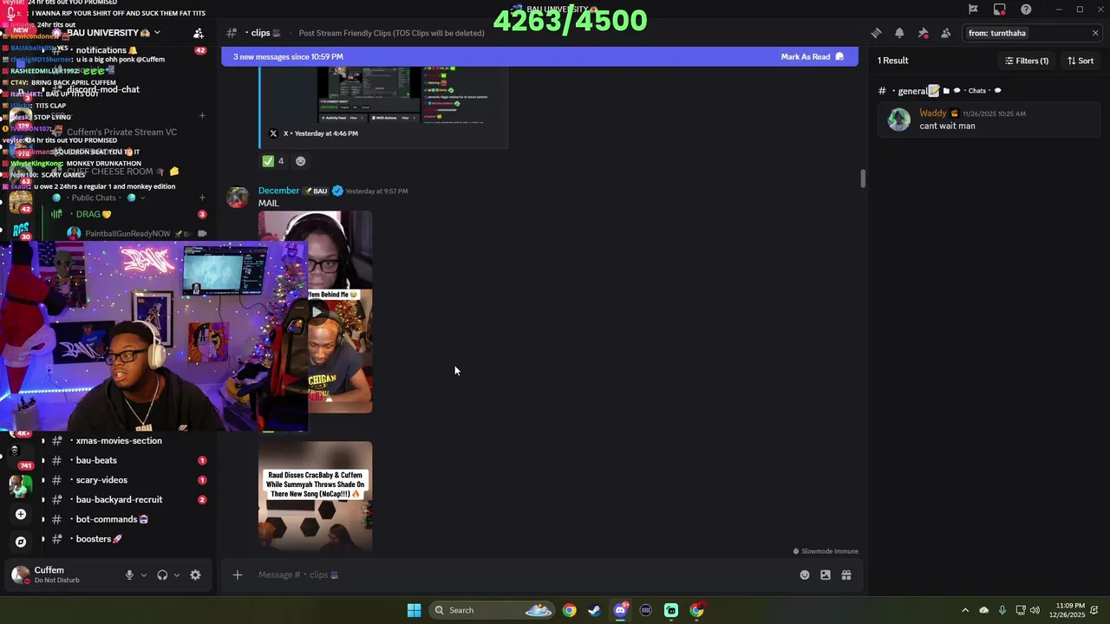Open the volume tray icon
The height and width of the screenshot is (624, 1110).
[x=1035, y=610]
